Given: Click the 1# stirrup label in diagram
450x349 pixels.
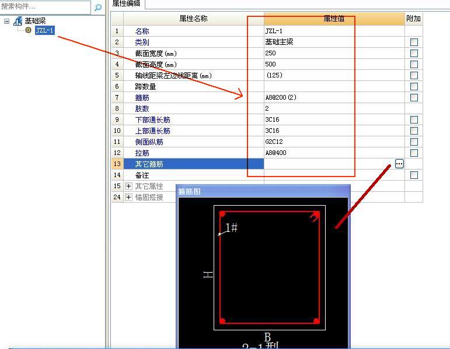Looking at the screenshot, I should [231, 228].
